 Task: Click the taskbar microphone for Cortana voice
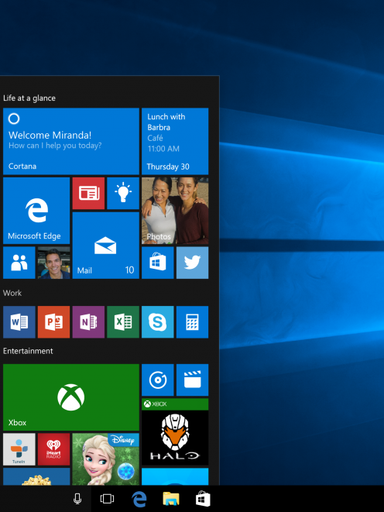(77, 499)
